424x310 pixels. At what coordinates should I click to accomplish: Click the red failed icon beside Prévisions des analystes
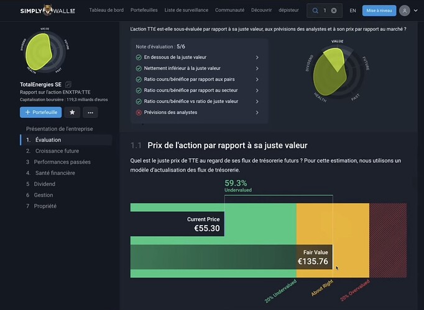139,112
